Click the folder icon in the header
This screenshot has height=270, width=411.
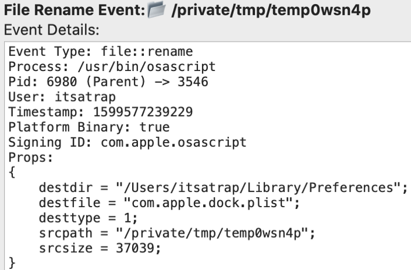point(158,11)
